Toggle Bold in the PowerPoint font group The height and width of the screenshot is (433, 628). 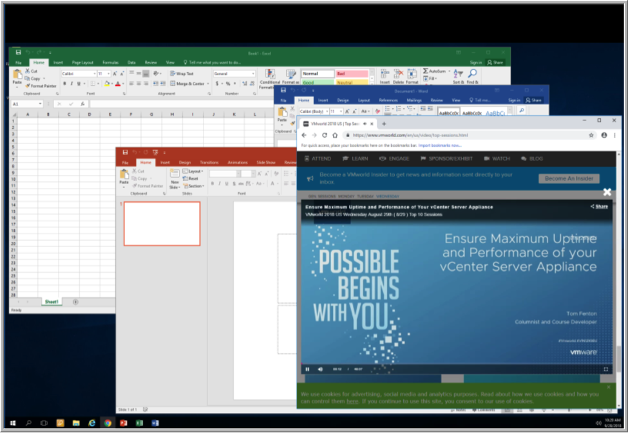coord(213,183)
